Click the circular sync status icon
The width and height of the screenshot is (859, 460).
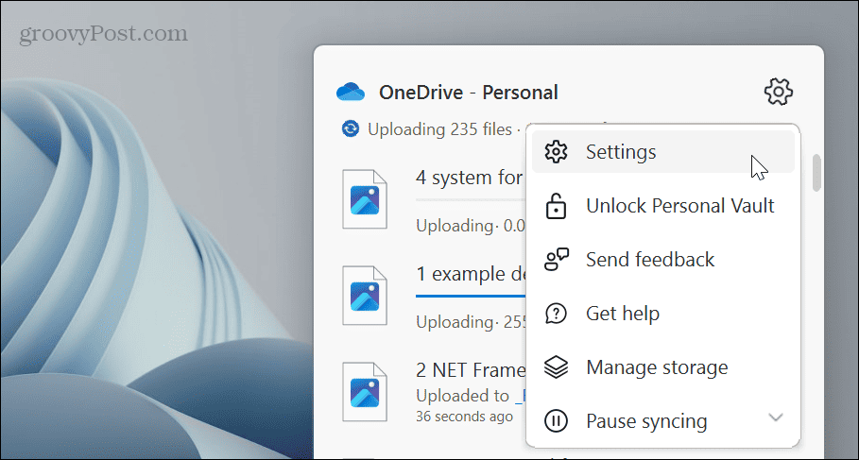click(351, 128)
